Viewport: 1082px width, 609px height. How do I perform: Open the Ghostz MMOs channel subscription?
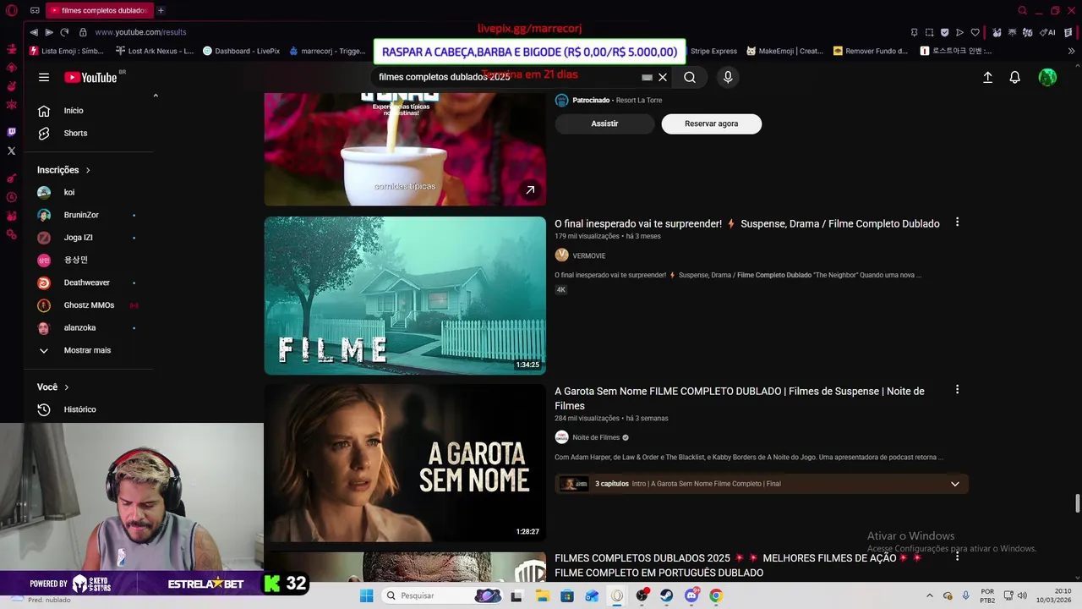(89, 305)
